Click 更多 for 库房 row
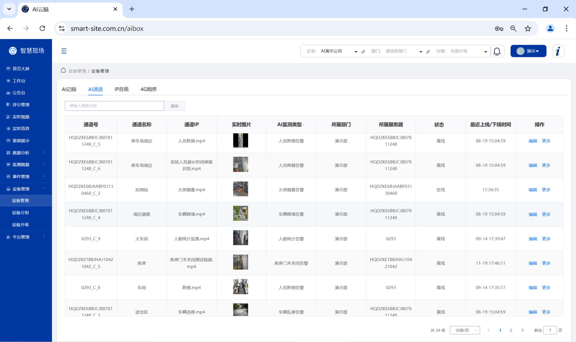 [546, 263]
